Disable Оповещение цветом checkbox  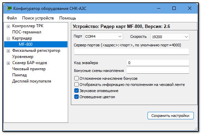pos(76,97)
